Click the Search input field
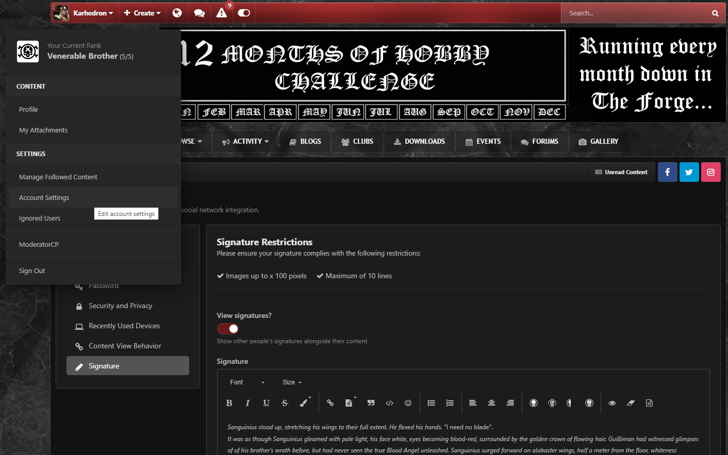Viewport: 728px width, 455px height. [637, 13]
